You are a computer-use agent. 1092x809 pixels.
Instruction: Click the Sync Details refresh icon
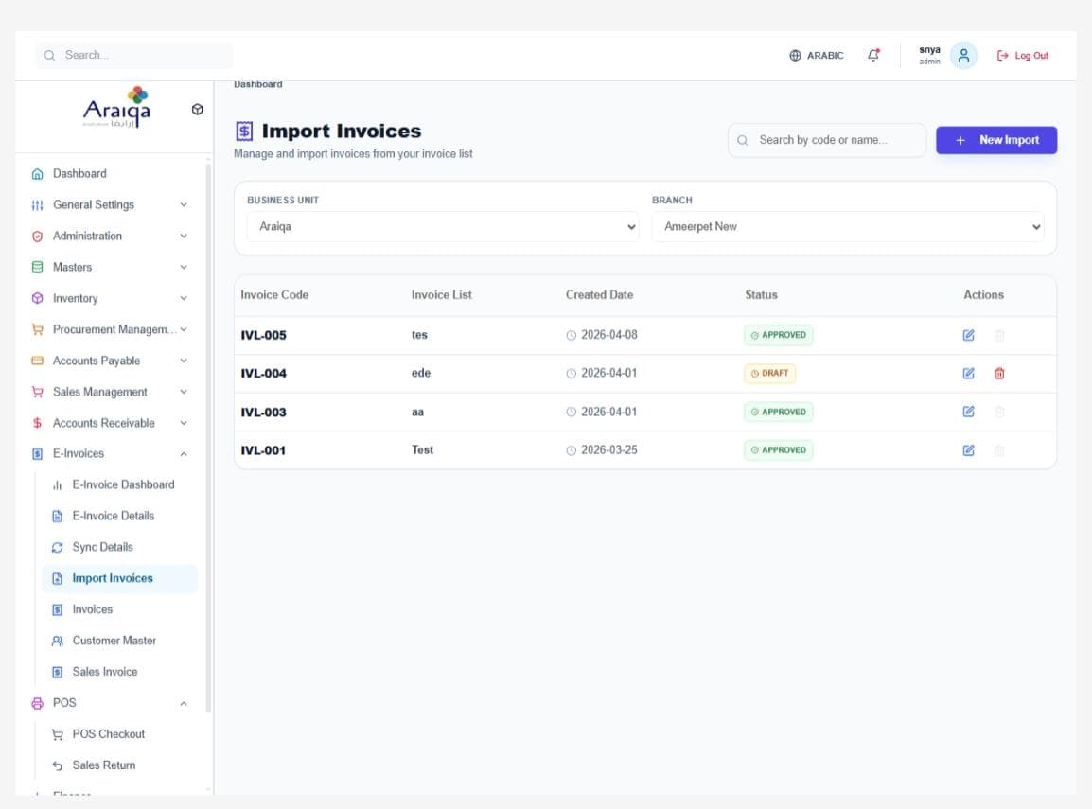[x=57, y=547]
